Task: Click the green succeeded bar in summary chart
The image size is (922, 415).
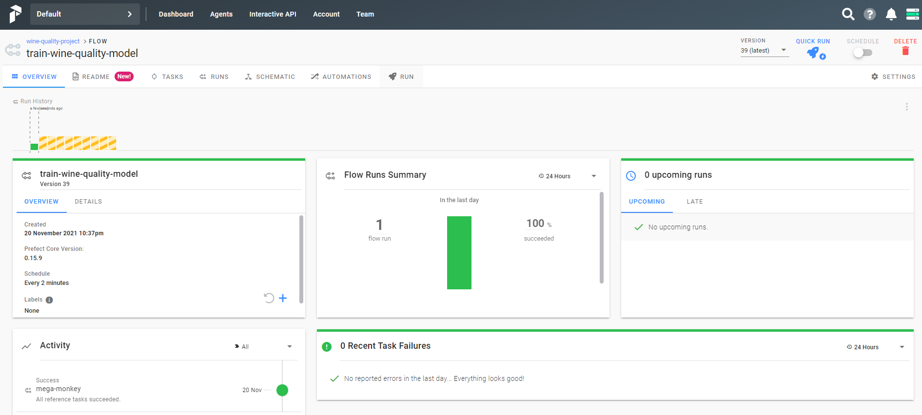Action: click(459, 253)
